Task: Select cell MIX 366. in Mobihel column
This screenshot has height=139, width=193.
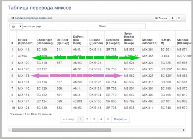Action: click(x=150, y=56)
